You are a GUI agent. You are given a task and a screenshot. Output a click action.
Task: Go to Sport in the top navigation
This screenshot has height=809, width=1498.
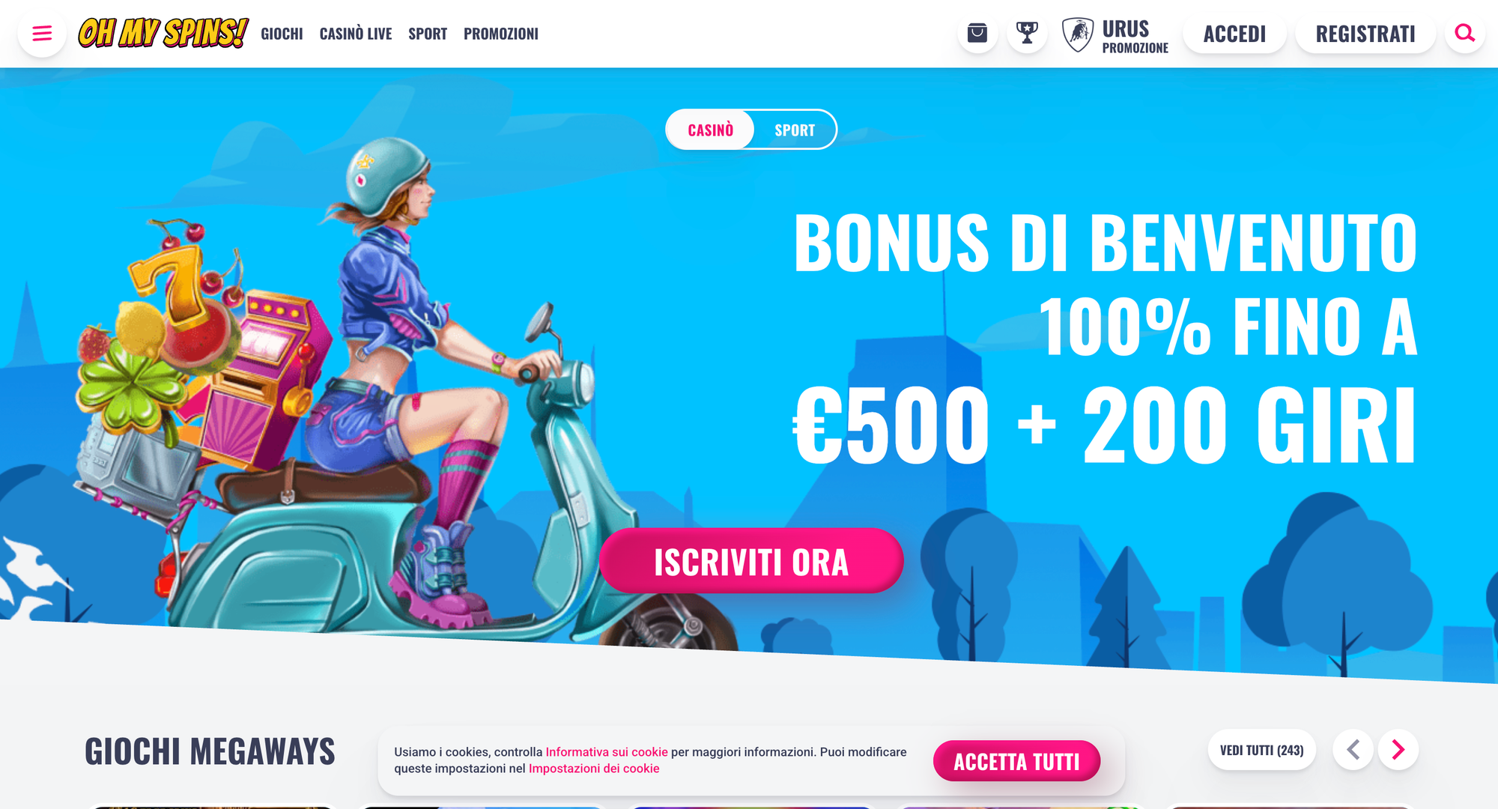(428, 34)
